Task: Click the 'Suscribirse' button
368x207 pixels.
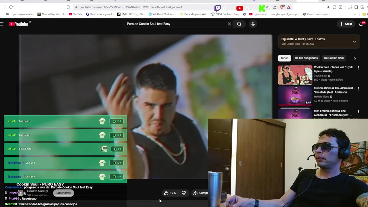Action: (64, 193)
